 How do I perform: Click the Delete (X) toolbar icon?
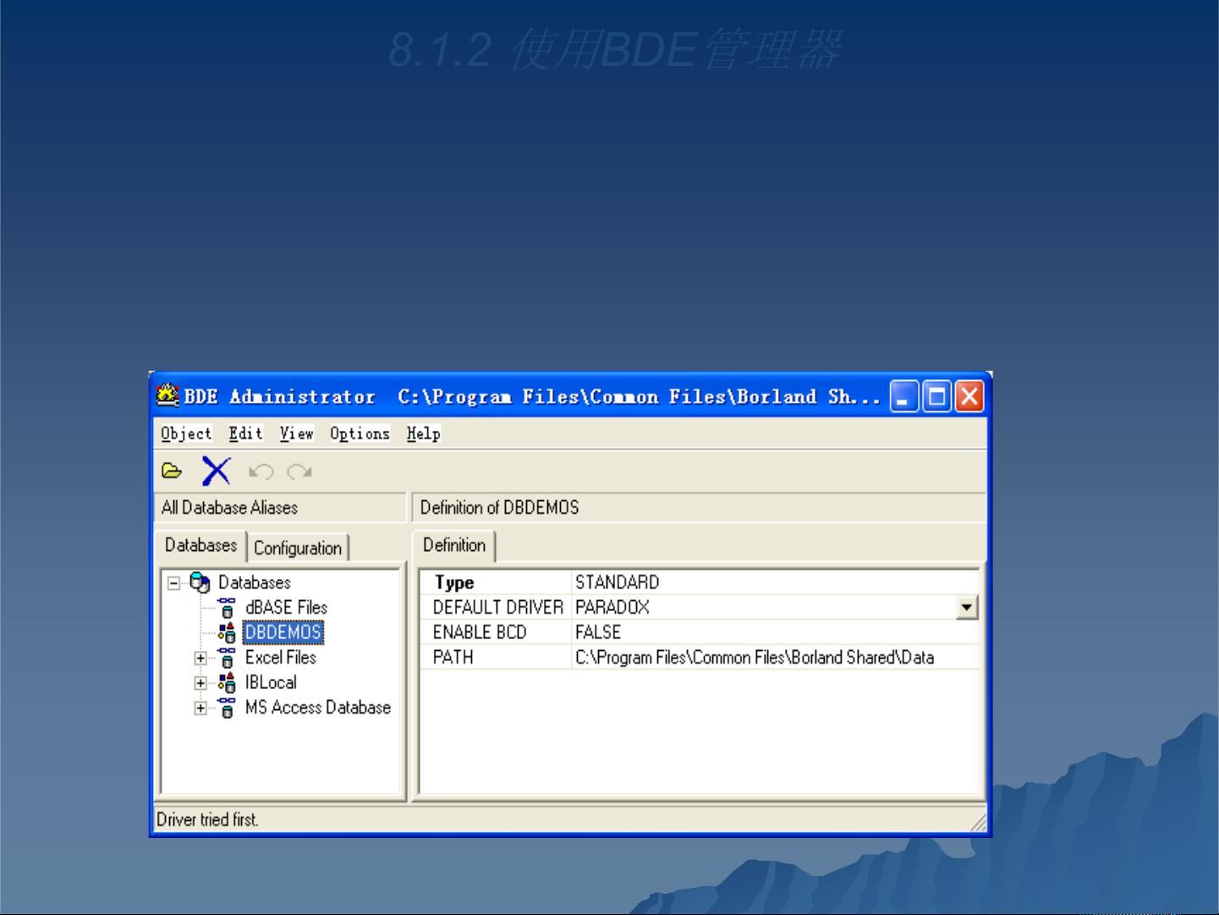pos(216,471)
